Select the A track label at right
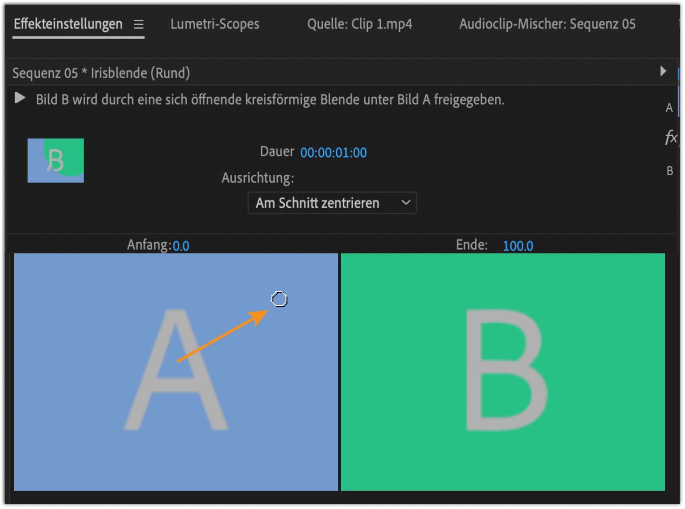This screenshot has width=685, height=509. point(669,108)
